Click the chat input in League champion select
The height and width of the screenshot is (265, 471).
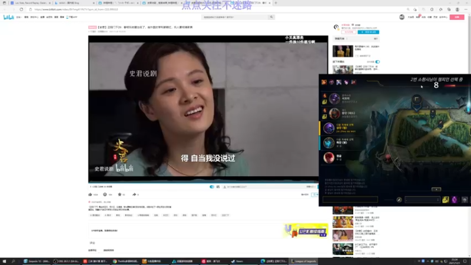click(350, 200)
